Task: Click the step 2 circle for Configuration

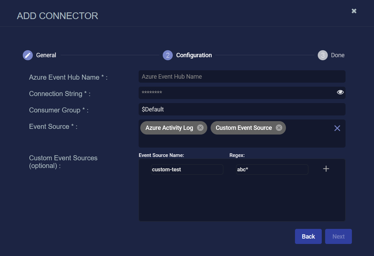Action: [x=168, y=55]
